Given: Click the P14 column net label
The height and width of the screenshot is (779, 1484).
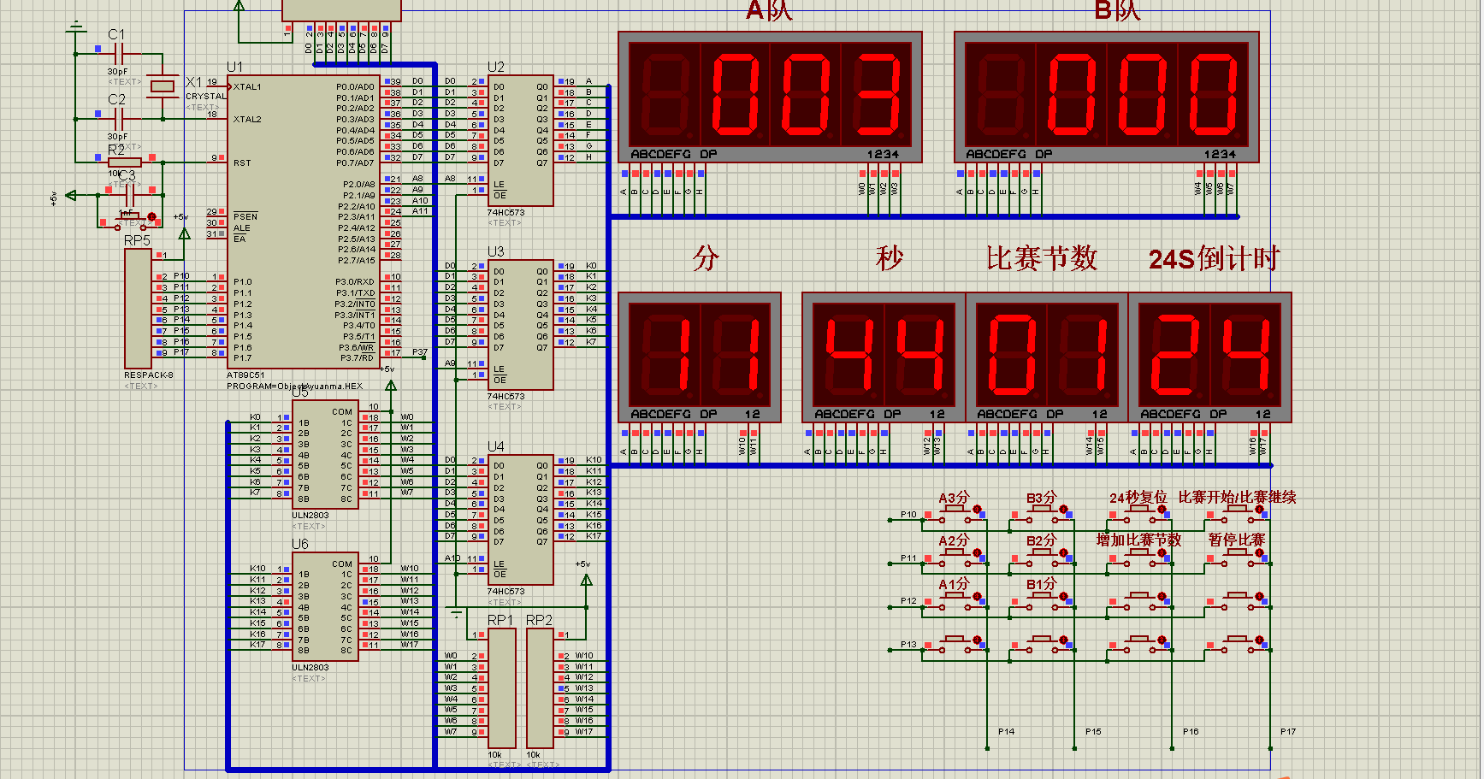Looking at the screenshot, I should (1006, 732).
